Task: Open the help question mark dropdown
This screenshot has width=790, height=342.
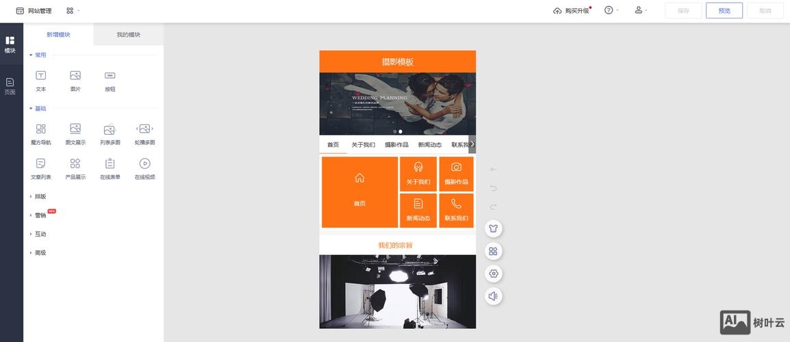Action: pyautogui.click(x=611, y=10)
